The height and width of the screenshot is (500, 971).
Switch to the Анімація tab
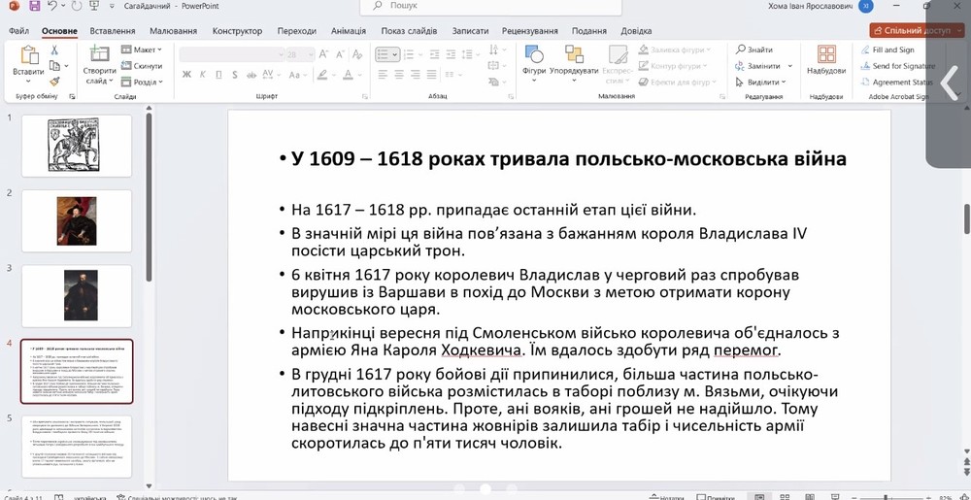click(x=349, y=31)
